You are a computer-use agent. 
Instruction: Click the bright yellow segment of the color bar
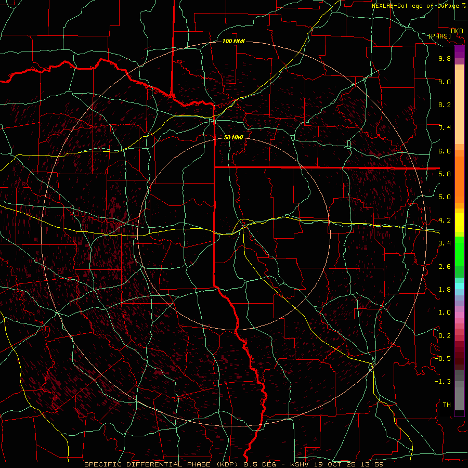[x=459, y=223]
